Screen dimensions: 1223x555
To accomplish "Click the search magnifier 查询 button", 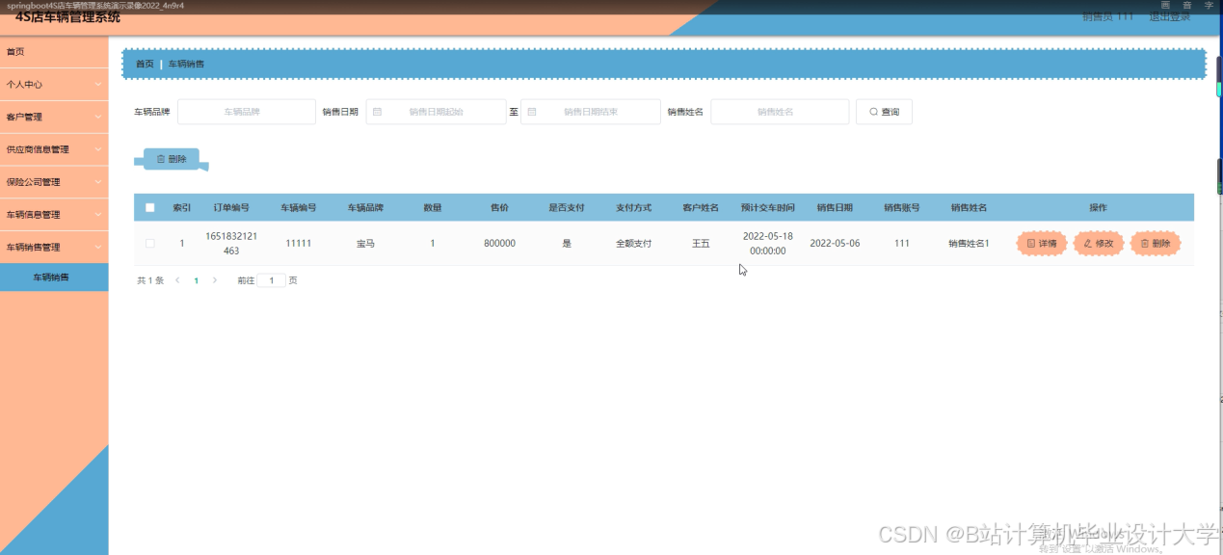I will pyautogui.click(x=884, y=112).
